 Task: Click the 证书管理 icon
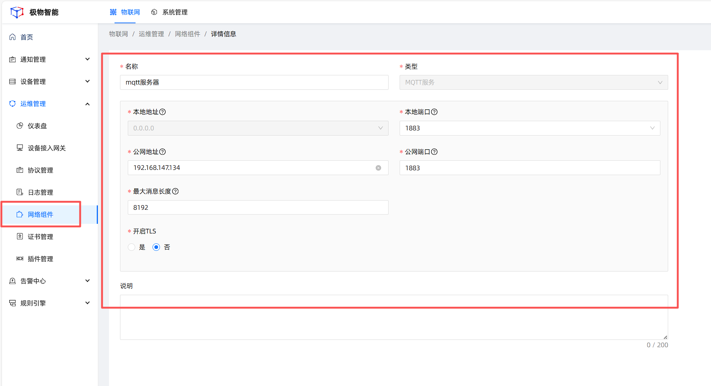point(20,237)
